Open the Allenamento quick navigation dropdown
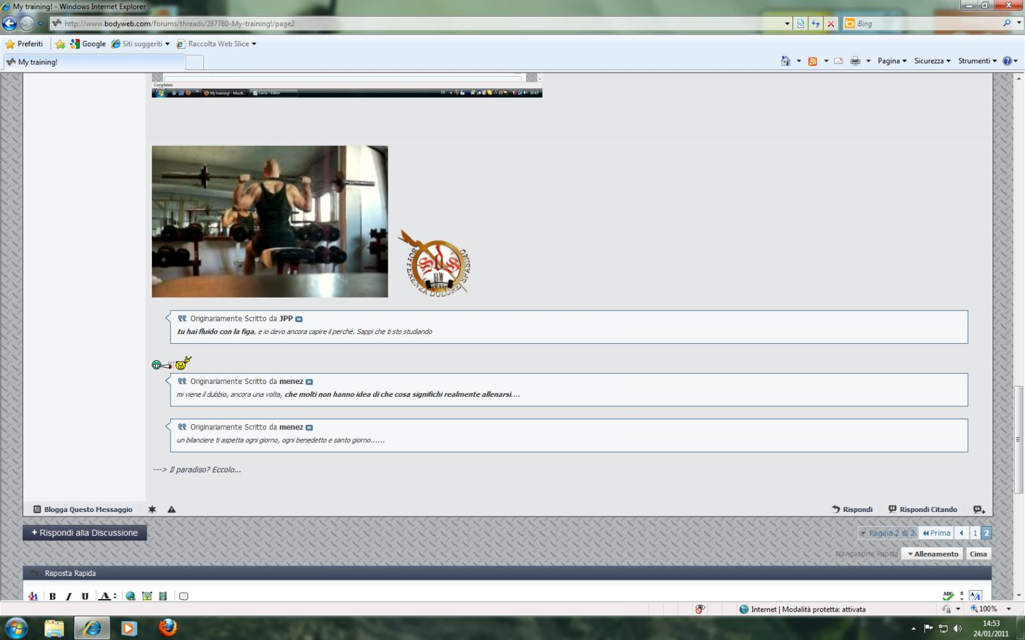The height and width of the screenshot is (640, 1025). [932, 554]
